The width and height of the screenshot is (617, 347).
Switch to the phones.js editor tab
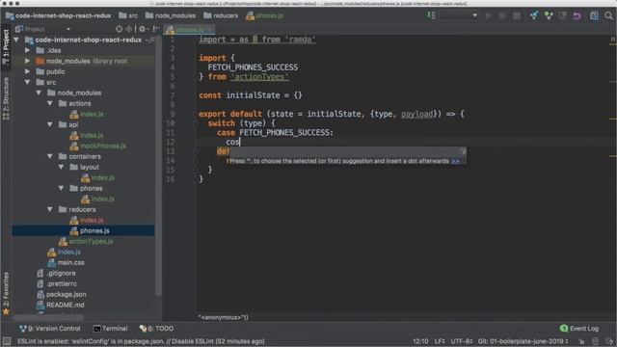click(x=190, y=30)
